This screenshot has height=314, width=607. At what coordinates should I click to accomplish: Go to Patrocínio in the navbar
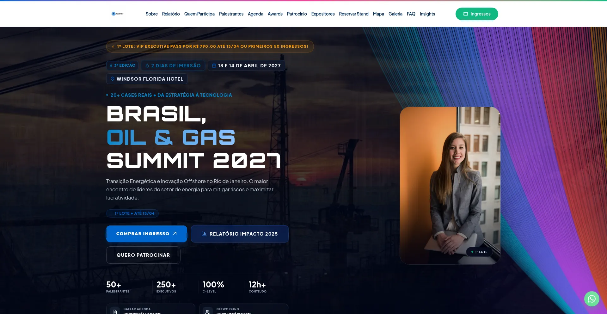[297, 14]
